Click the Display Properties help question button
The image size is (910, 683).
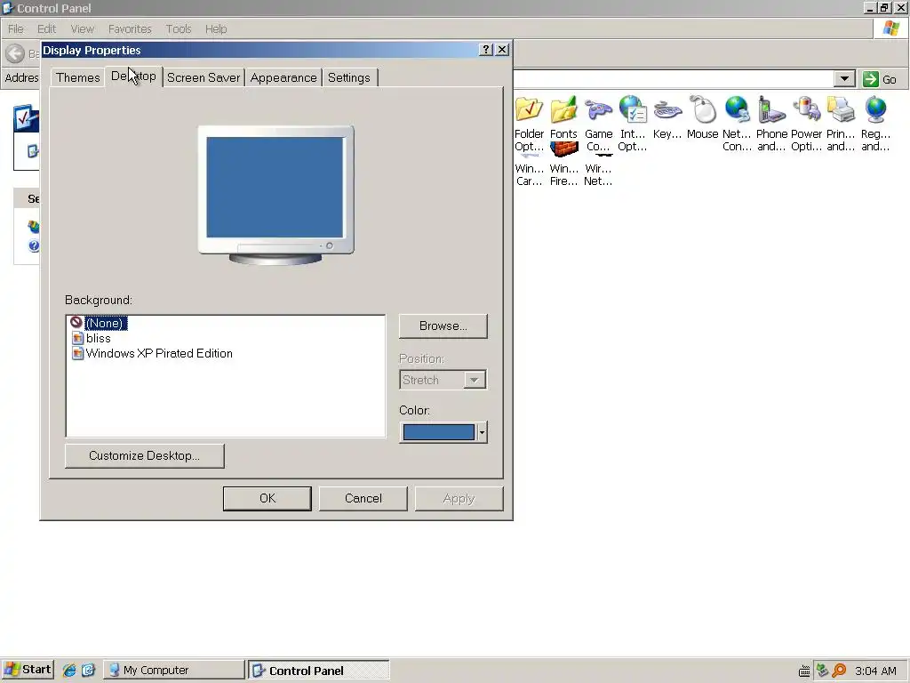(x=486, y=50)
